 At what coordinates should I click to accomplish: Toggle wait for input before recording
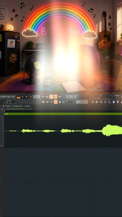pyautogui.click(x=47, y=97)
